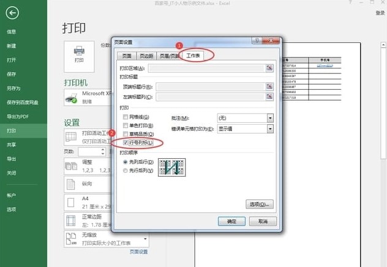Open 打开 in the sidebar

point(12,60)
